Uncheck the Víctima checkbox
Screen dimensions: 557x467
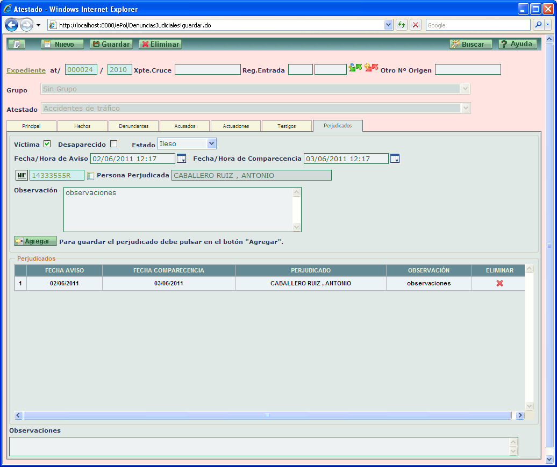pos(47,144)
